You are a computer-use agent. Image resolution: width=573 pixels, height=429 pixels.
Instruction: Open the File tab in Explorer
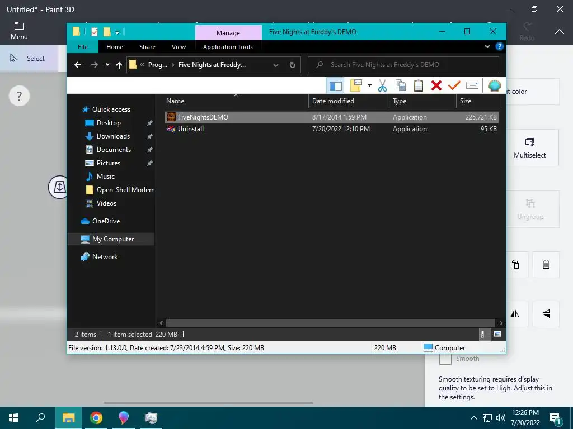[x=83, y=47]
